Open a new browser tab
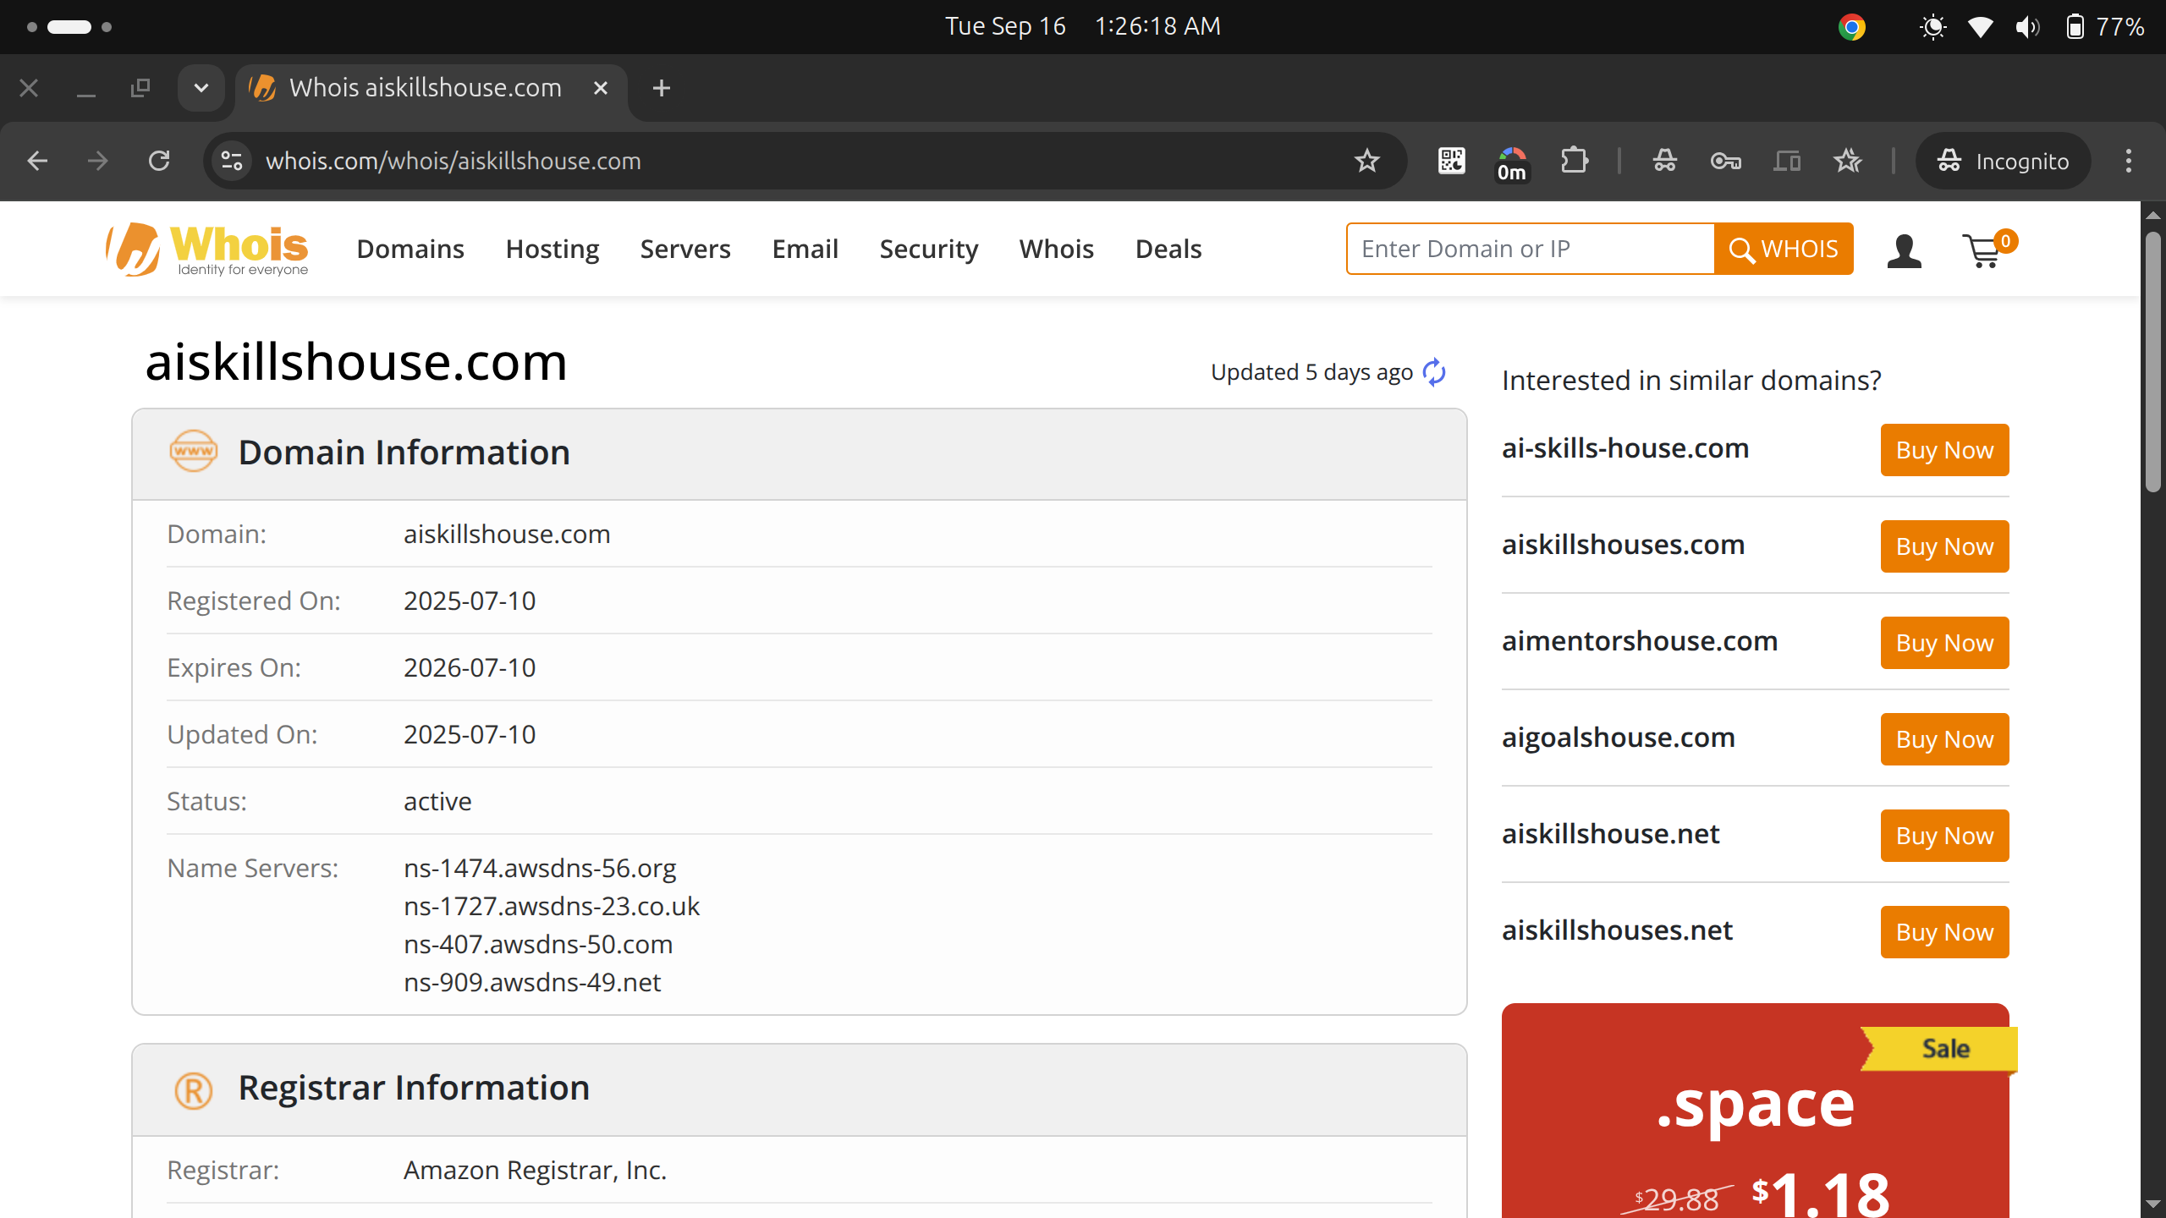 pos(662,88)
